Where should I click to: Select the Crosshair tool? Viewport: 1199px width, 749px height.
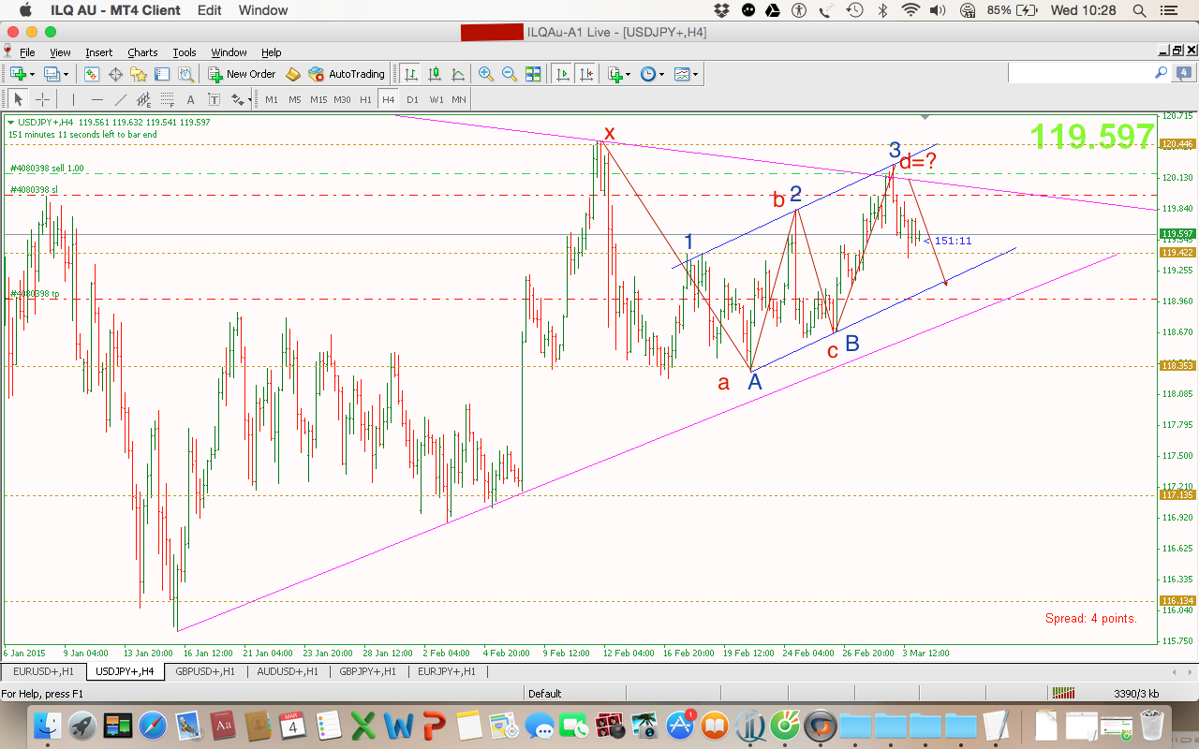(42, 99)
